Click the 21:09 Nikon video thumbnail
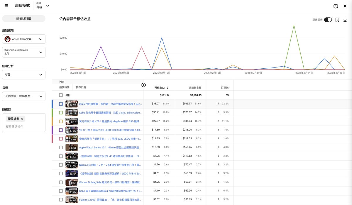Image resolution: width=352 pixels, height=205 pixels. (x=72, y=165)
